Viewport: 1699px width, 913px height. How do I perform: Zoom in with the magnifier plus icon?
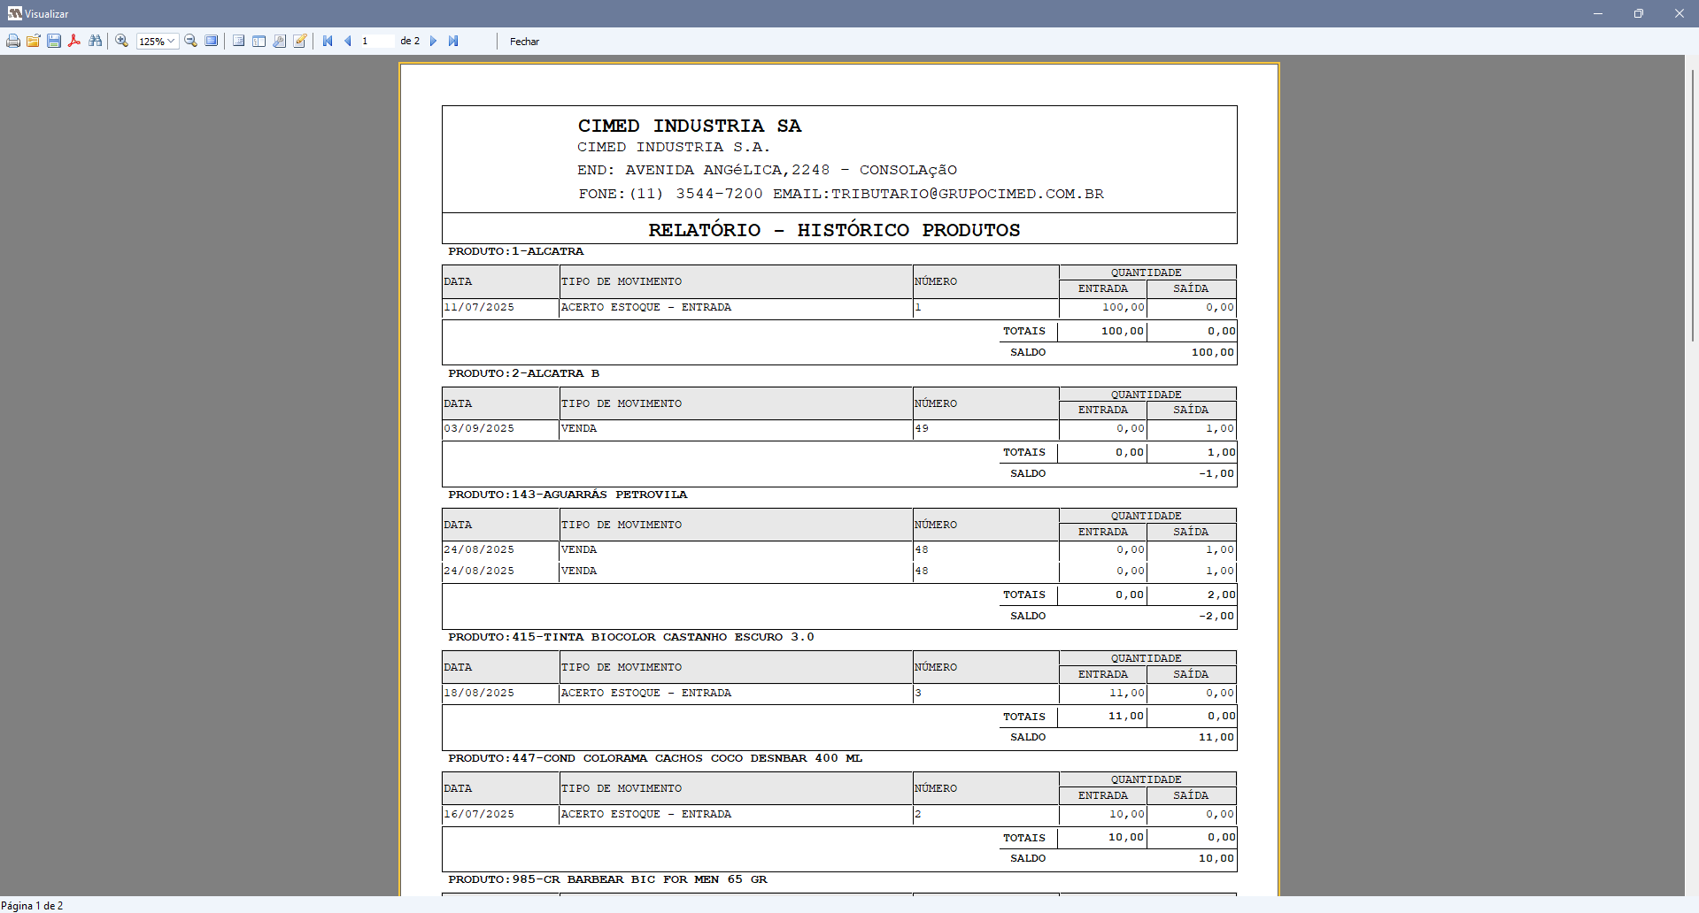[x=122, y=42]
